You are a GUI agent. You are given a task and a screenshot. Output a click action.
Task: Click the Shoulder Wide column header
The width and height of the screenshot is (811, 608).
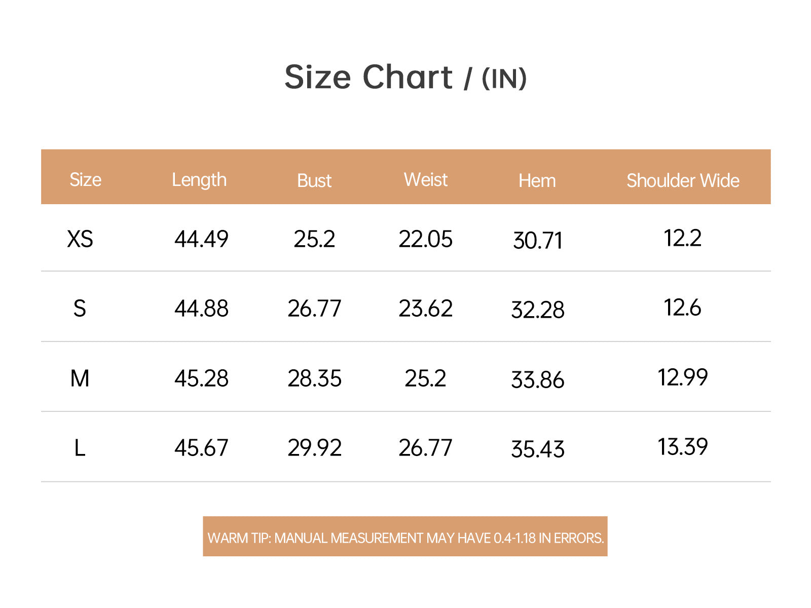683,180
